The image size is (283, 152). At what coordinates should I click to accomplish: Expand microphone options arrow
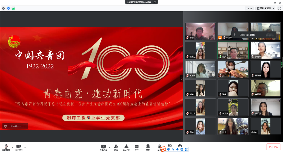pos(12,147)
